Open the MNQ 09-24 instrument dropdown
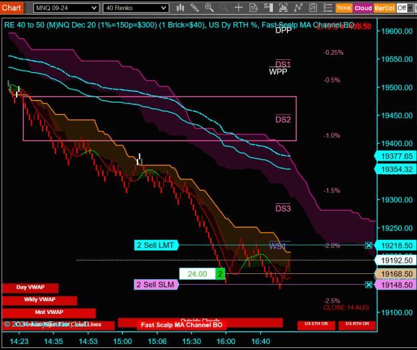417x350 pixels. pos(67,8)
